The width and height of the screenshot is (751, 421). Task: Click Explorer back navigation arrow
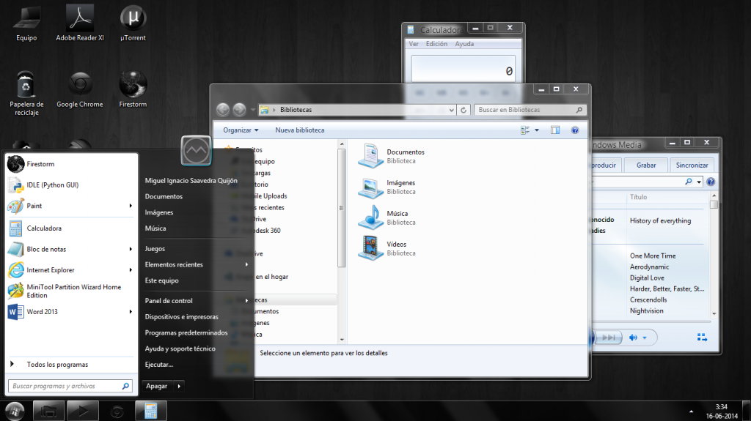point(223,110)
